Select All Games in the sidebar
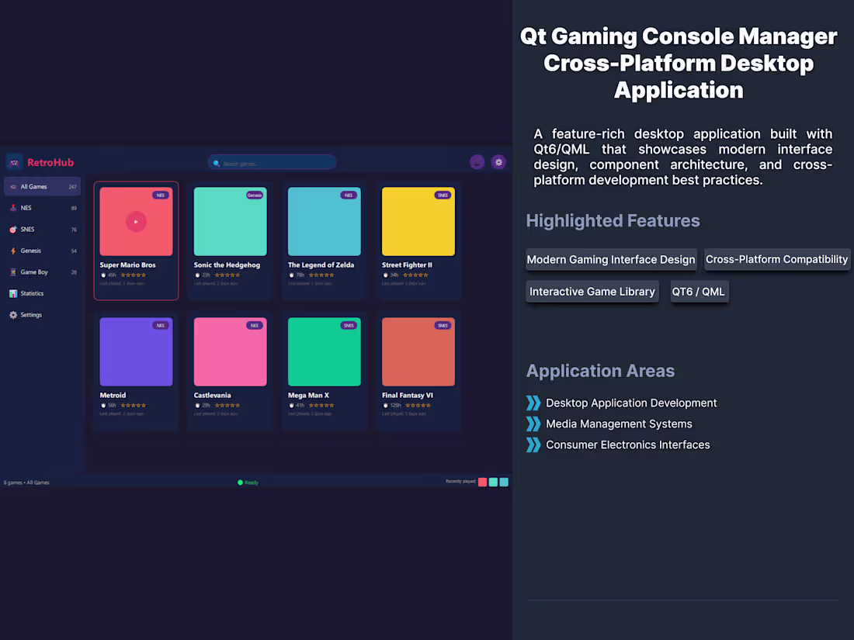 point(33,186)
